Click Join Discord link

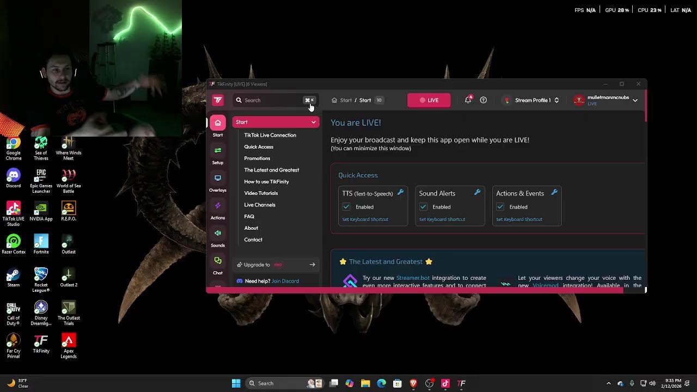[x=285, y=281]
